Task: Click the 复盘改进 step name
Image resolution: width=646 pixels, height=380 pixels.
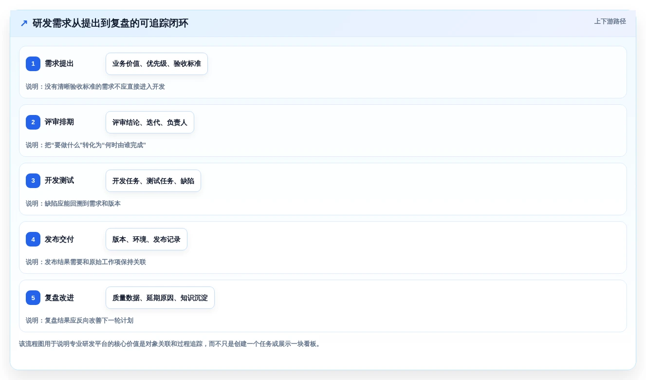Action: coord(59,298)
